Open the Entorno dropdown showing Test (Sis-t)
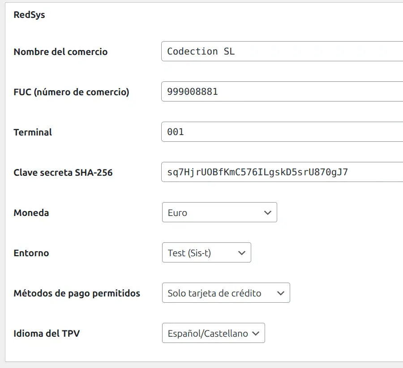This screenshot has width=403, height=368. [x=206, y=253]
